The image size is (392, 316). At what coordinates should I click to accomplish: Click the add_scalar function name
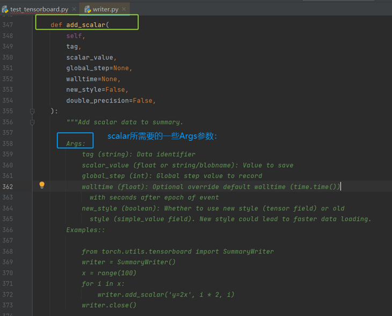pyautogui.click(x=85, y=25)
